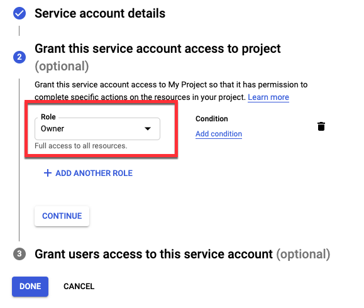Click the (optional) text under step 2 heading

(62, 67)
